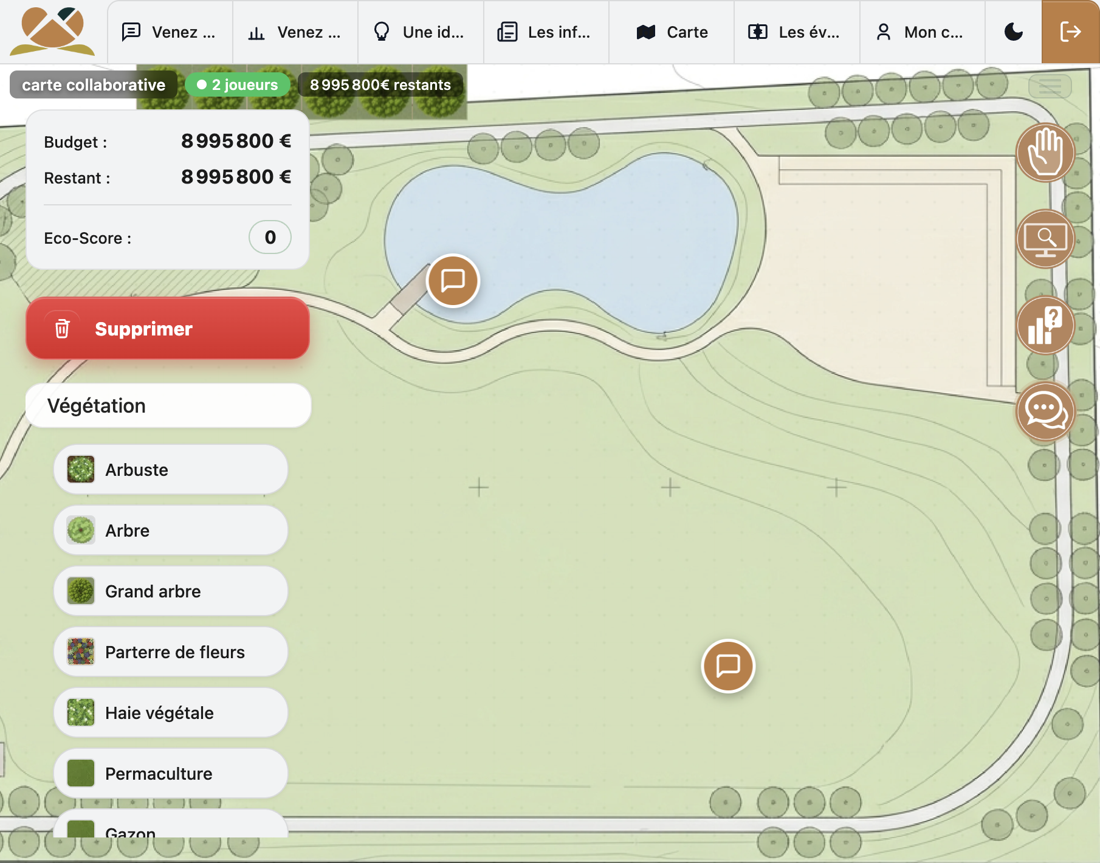The height and width of the screenshot is (863, 1100).
Task: Collapse the Végétation category panel
Action: 168,405
